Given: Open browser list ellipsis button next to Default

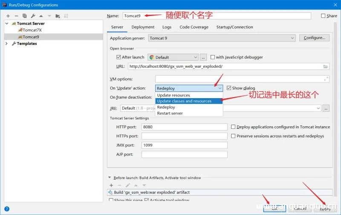Looking at the screenshot, I should [203, 58].
